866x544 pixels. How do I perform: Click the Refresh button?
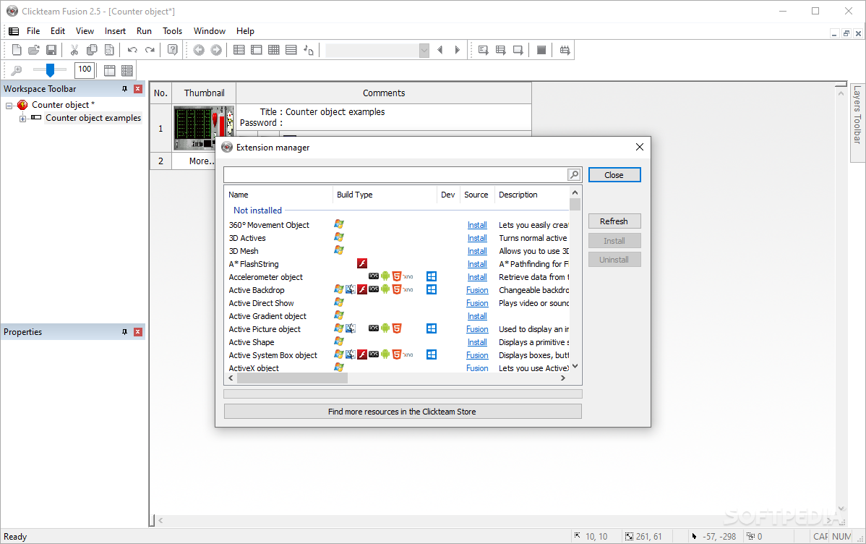614,221
